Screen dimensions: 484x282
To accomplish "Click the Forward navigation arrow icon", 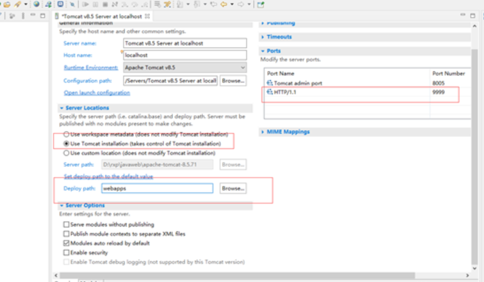I will tap(241, 4).
